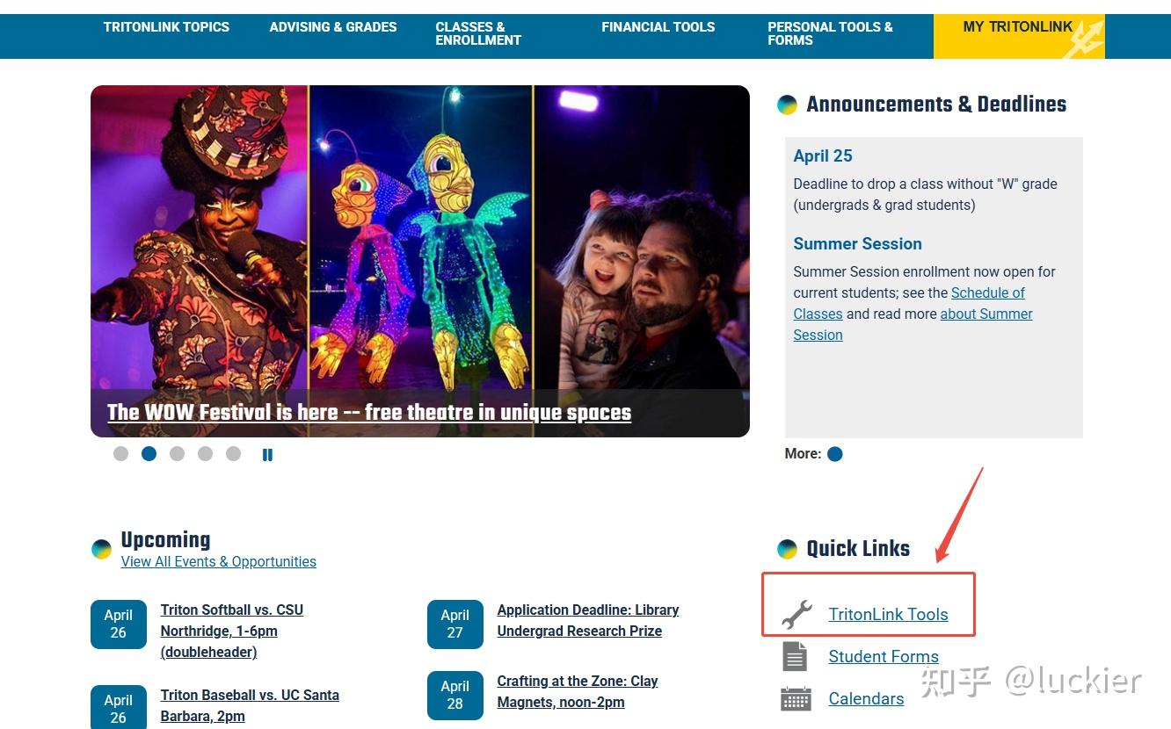
Task: Click the trident logo in My TritonLink
Action: (x=1083, y=40)
